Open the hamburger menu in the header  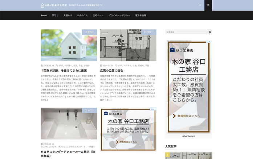point(208,5)
